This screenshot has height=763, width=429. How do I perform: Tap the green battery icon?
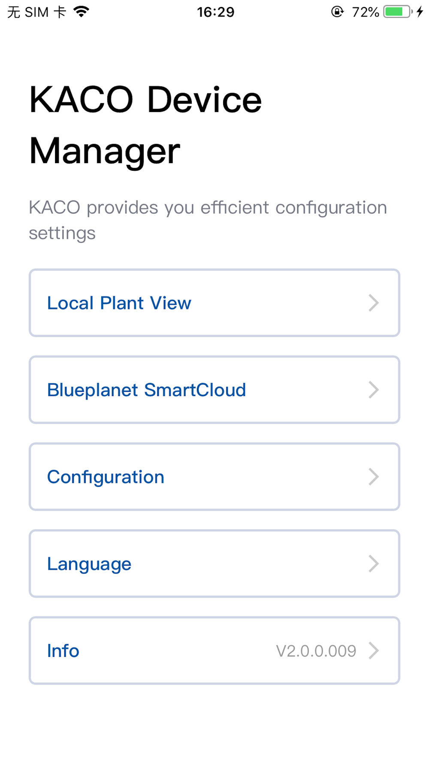pos(397,12)
